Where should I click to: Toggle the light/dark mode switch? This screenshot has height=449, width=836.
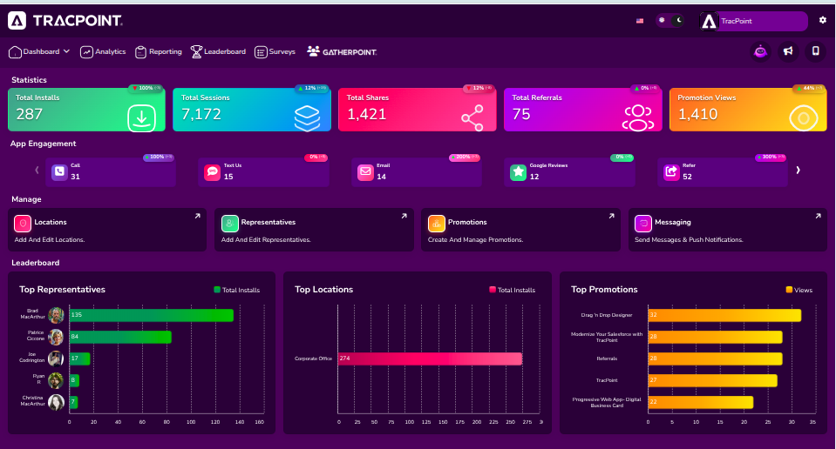tap(669, 20)
